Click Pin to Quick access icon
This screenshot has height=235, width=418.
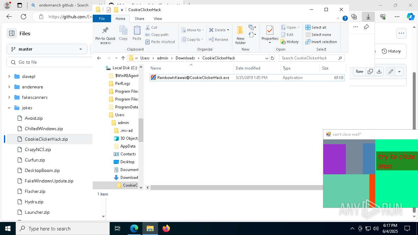pyautogui.click(x=105, y=31)
